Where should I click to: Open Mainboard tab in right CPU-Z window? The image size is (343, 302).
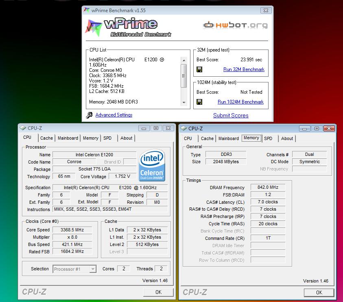pyautogui.click(x=229, y=138)
